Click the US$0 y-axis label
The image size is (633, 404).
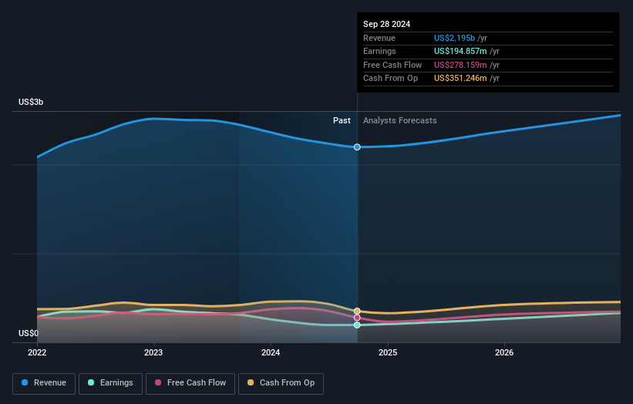pyautogui.click(x=29, y=333)
